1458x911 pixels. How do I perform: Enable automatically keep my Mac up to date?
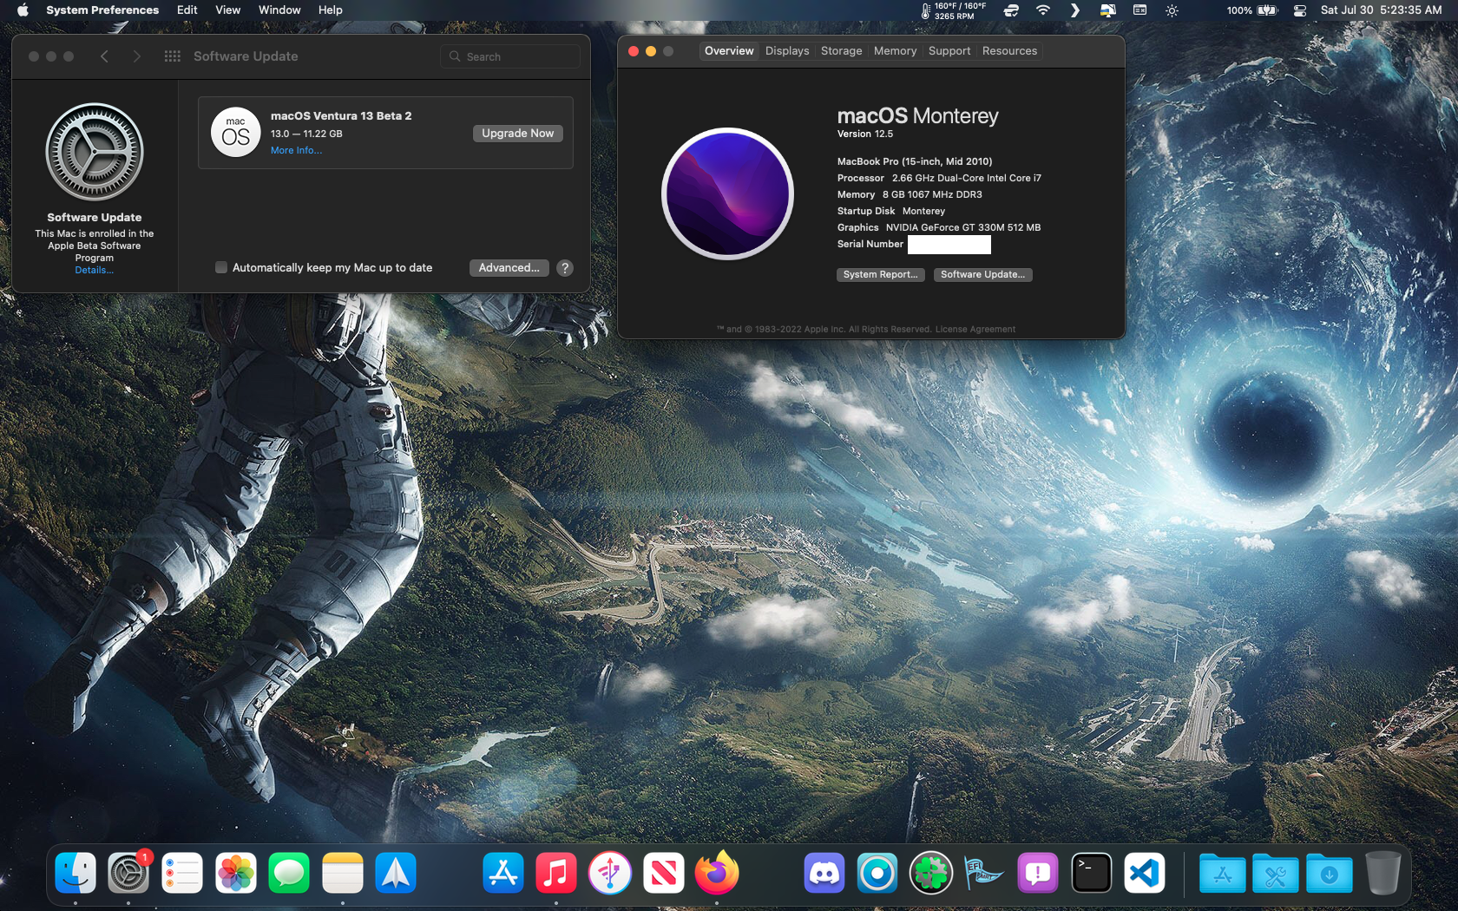point(221,268)
